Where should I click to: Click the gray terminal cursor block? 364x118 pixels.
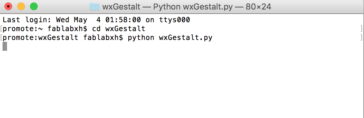point(5,46)
